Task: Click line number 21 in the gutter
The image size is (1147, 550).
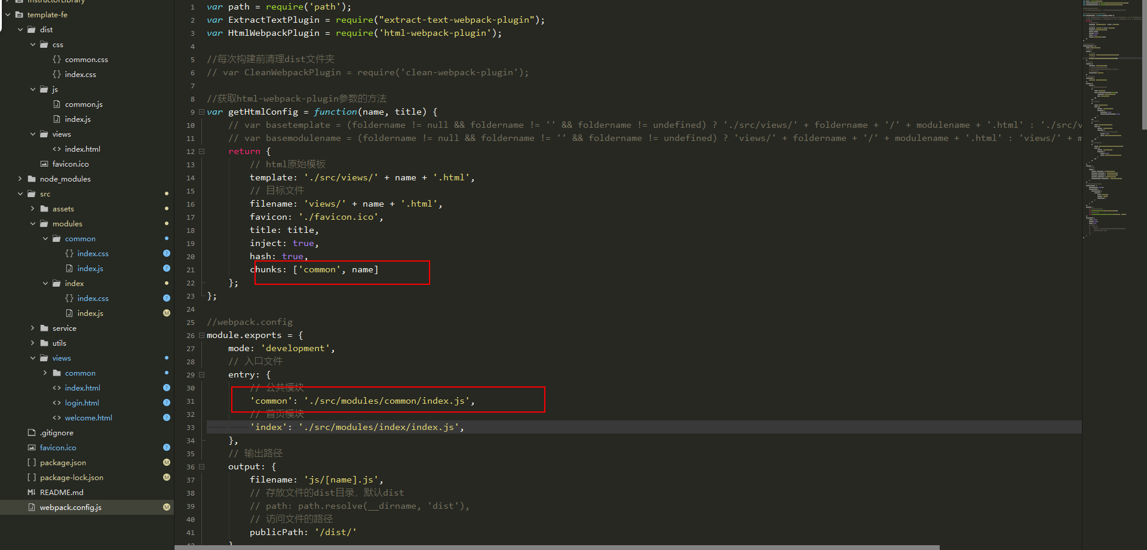Action: (191, 270)
